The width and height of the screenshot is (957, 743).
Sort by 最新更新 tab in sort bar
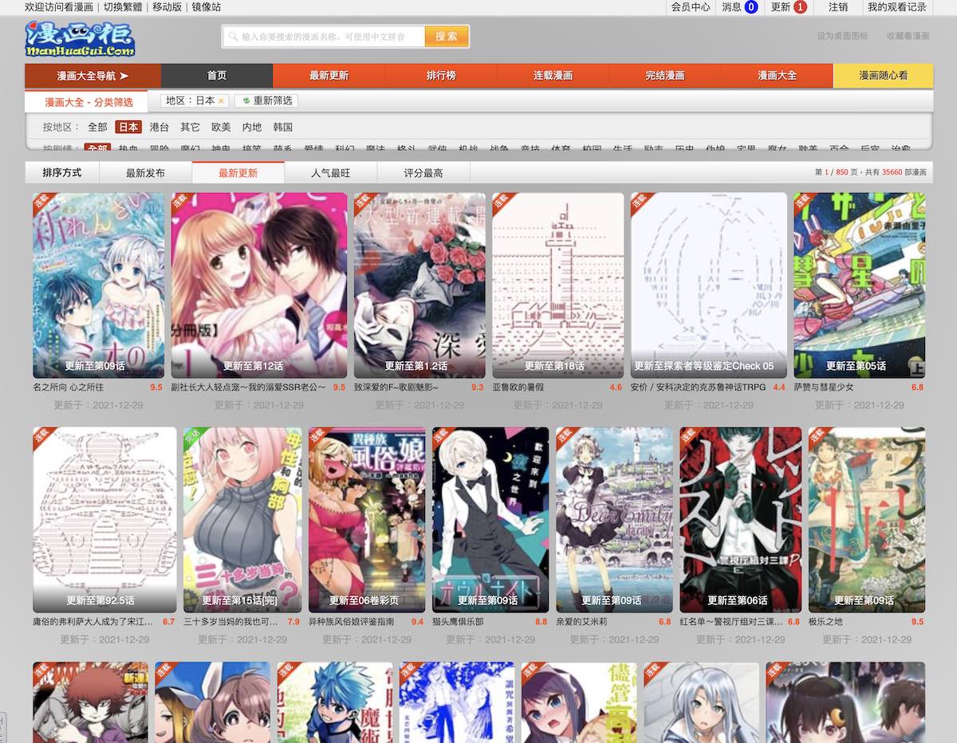coord(238,172)
